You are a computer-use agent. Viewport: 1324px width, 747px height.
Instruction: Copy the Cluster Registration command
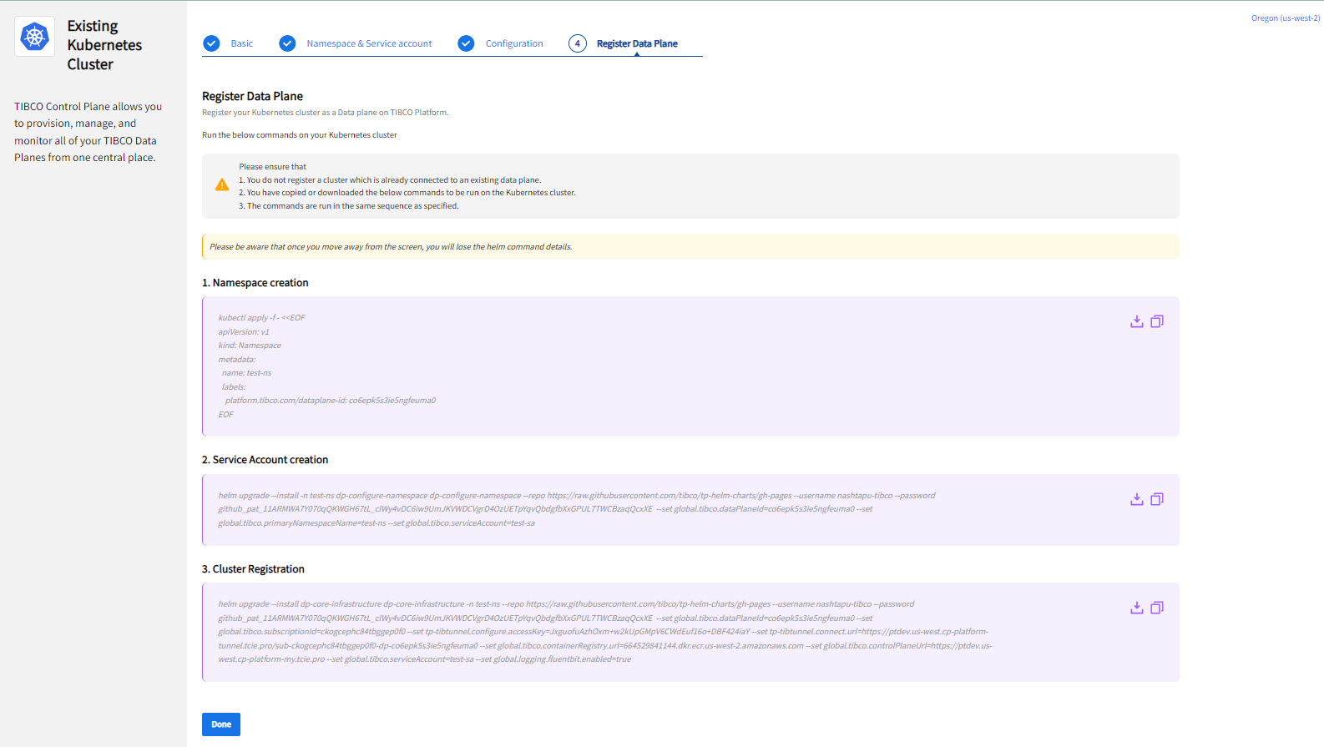point(1157,608)
